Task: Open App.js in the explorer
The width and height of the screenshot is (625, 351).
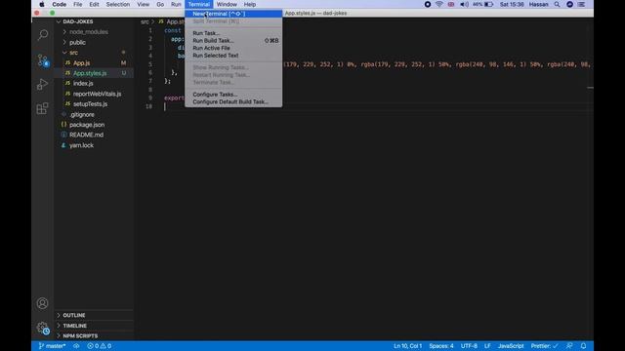Action: pos(94,62)
